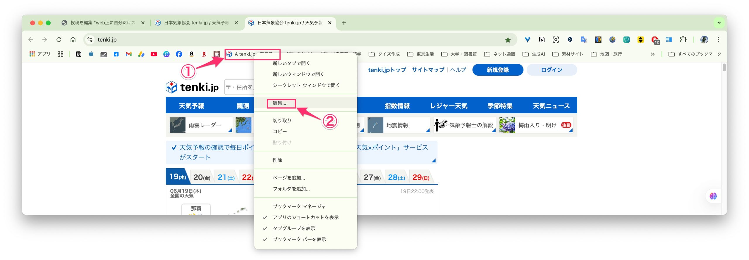The width and height of the screenshot is (749, 260).
Task: Select フォルダを追加... menu entry
Action: [x=305, y=189]
